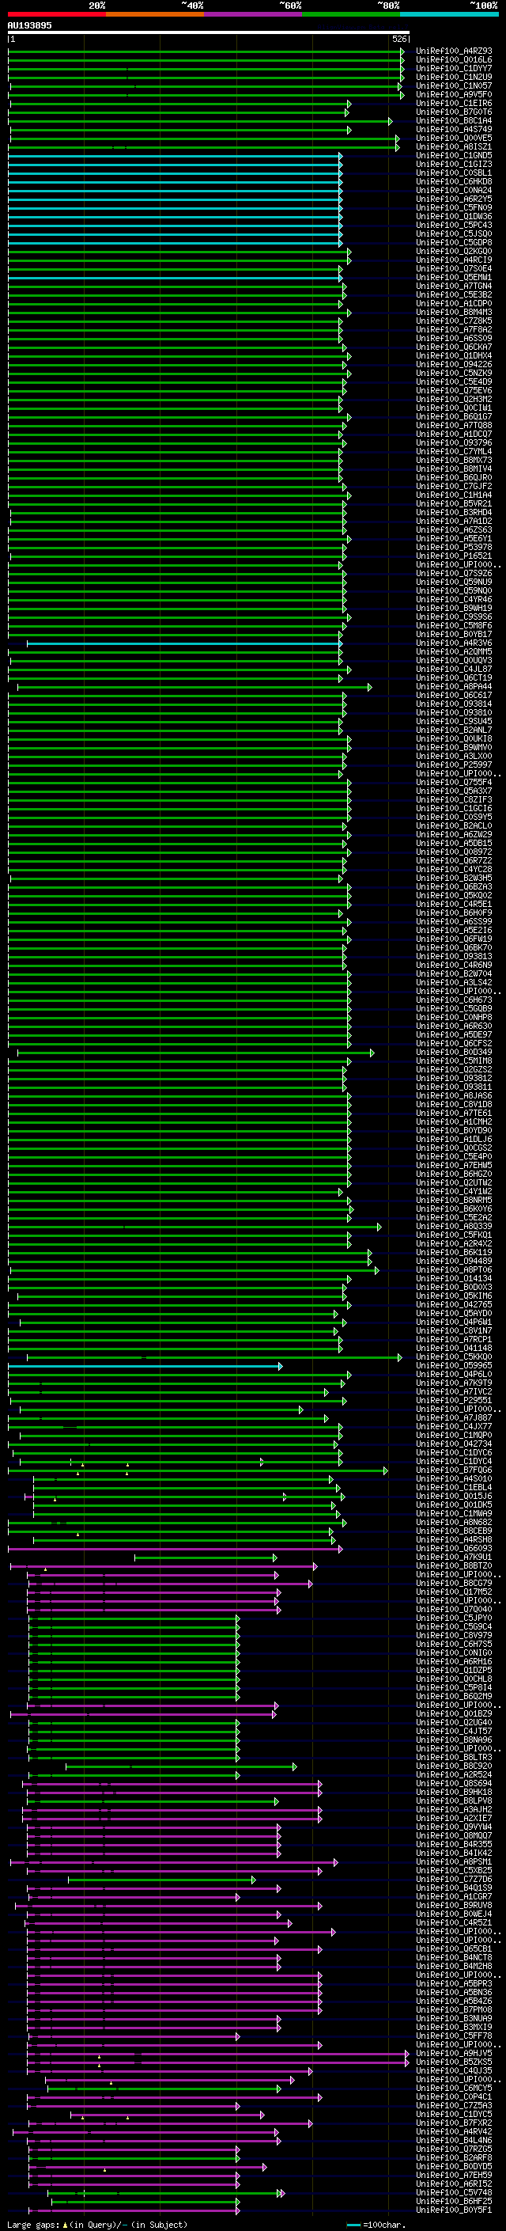This screenshot has width=506, height=2231.
Task: Select the UniRef100_C0NA24 label
Action: (x=454, y=191)
